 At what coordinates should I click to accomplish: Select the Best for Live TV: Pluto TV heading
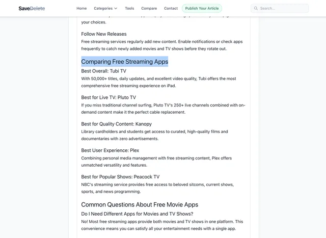coord(108,97)
